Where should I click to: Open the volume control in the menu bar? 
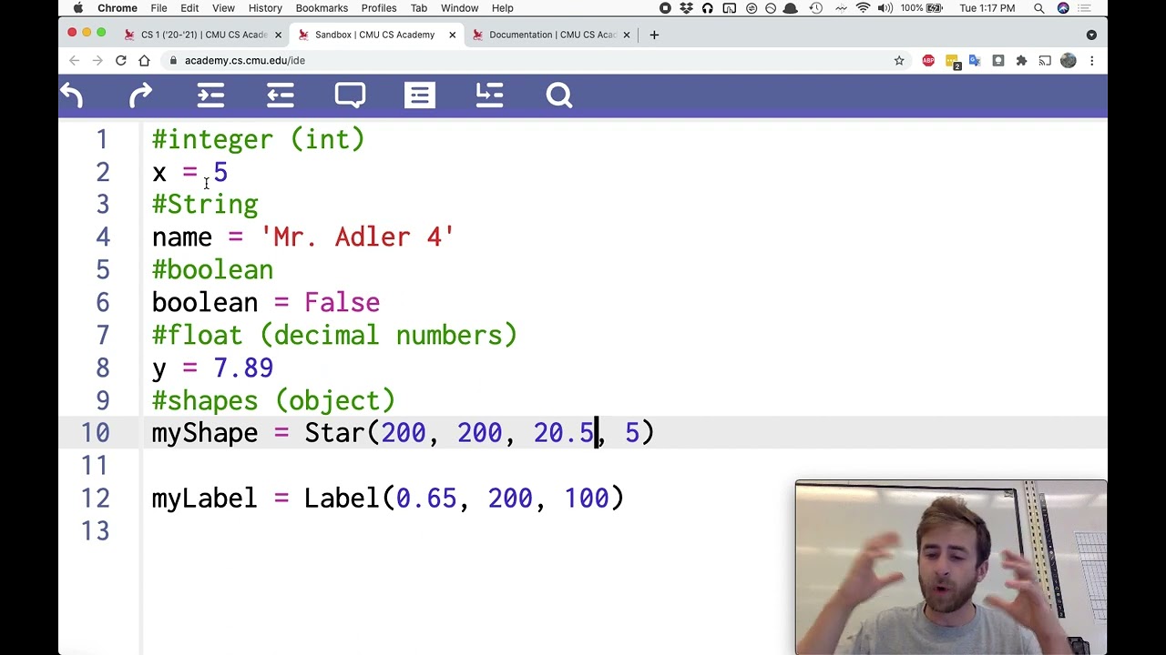[884, 8]
